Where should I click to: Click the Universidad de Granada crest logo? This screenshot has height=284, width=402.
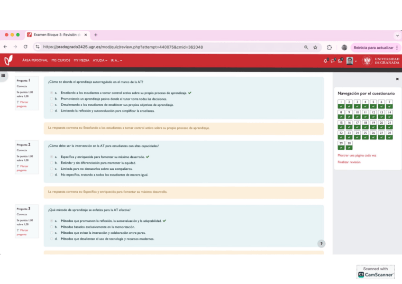pos(367,61)
